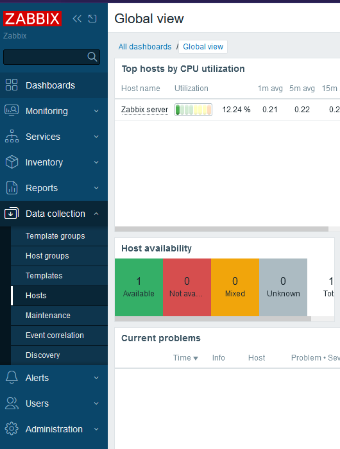
Task: Click the Top hosts by CPU utilization title
Action: pyautogui.click(x=183, y=69)
